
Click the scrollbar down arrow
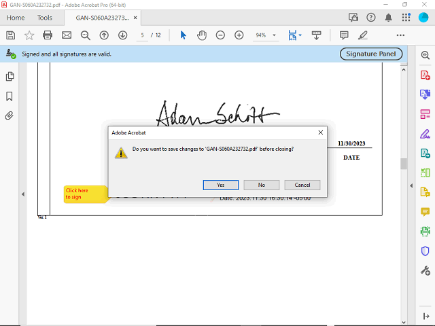(x=404, y=323)
